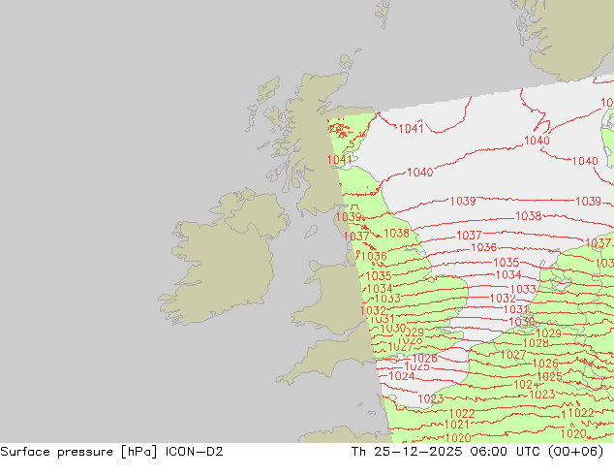614x475 pixels.
Task: Click the 1035 isobar label over England
Action: 379,275
